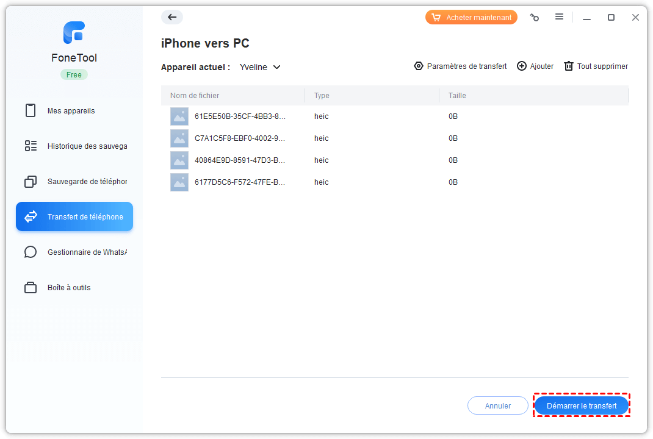The image size is (653, 439).
Task: Click Ajouter to add files
Action: (535, 66)
